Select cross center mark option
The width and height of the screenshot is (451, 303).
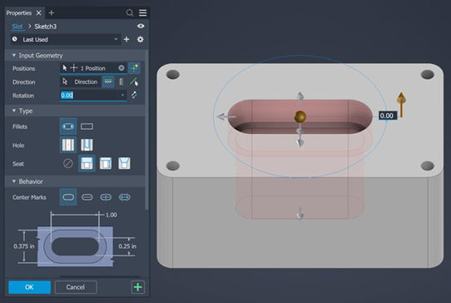[106, 197]
